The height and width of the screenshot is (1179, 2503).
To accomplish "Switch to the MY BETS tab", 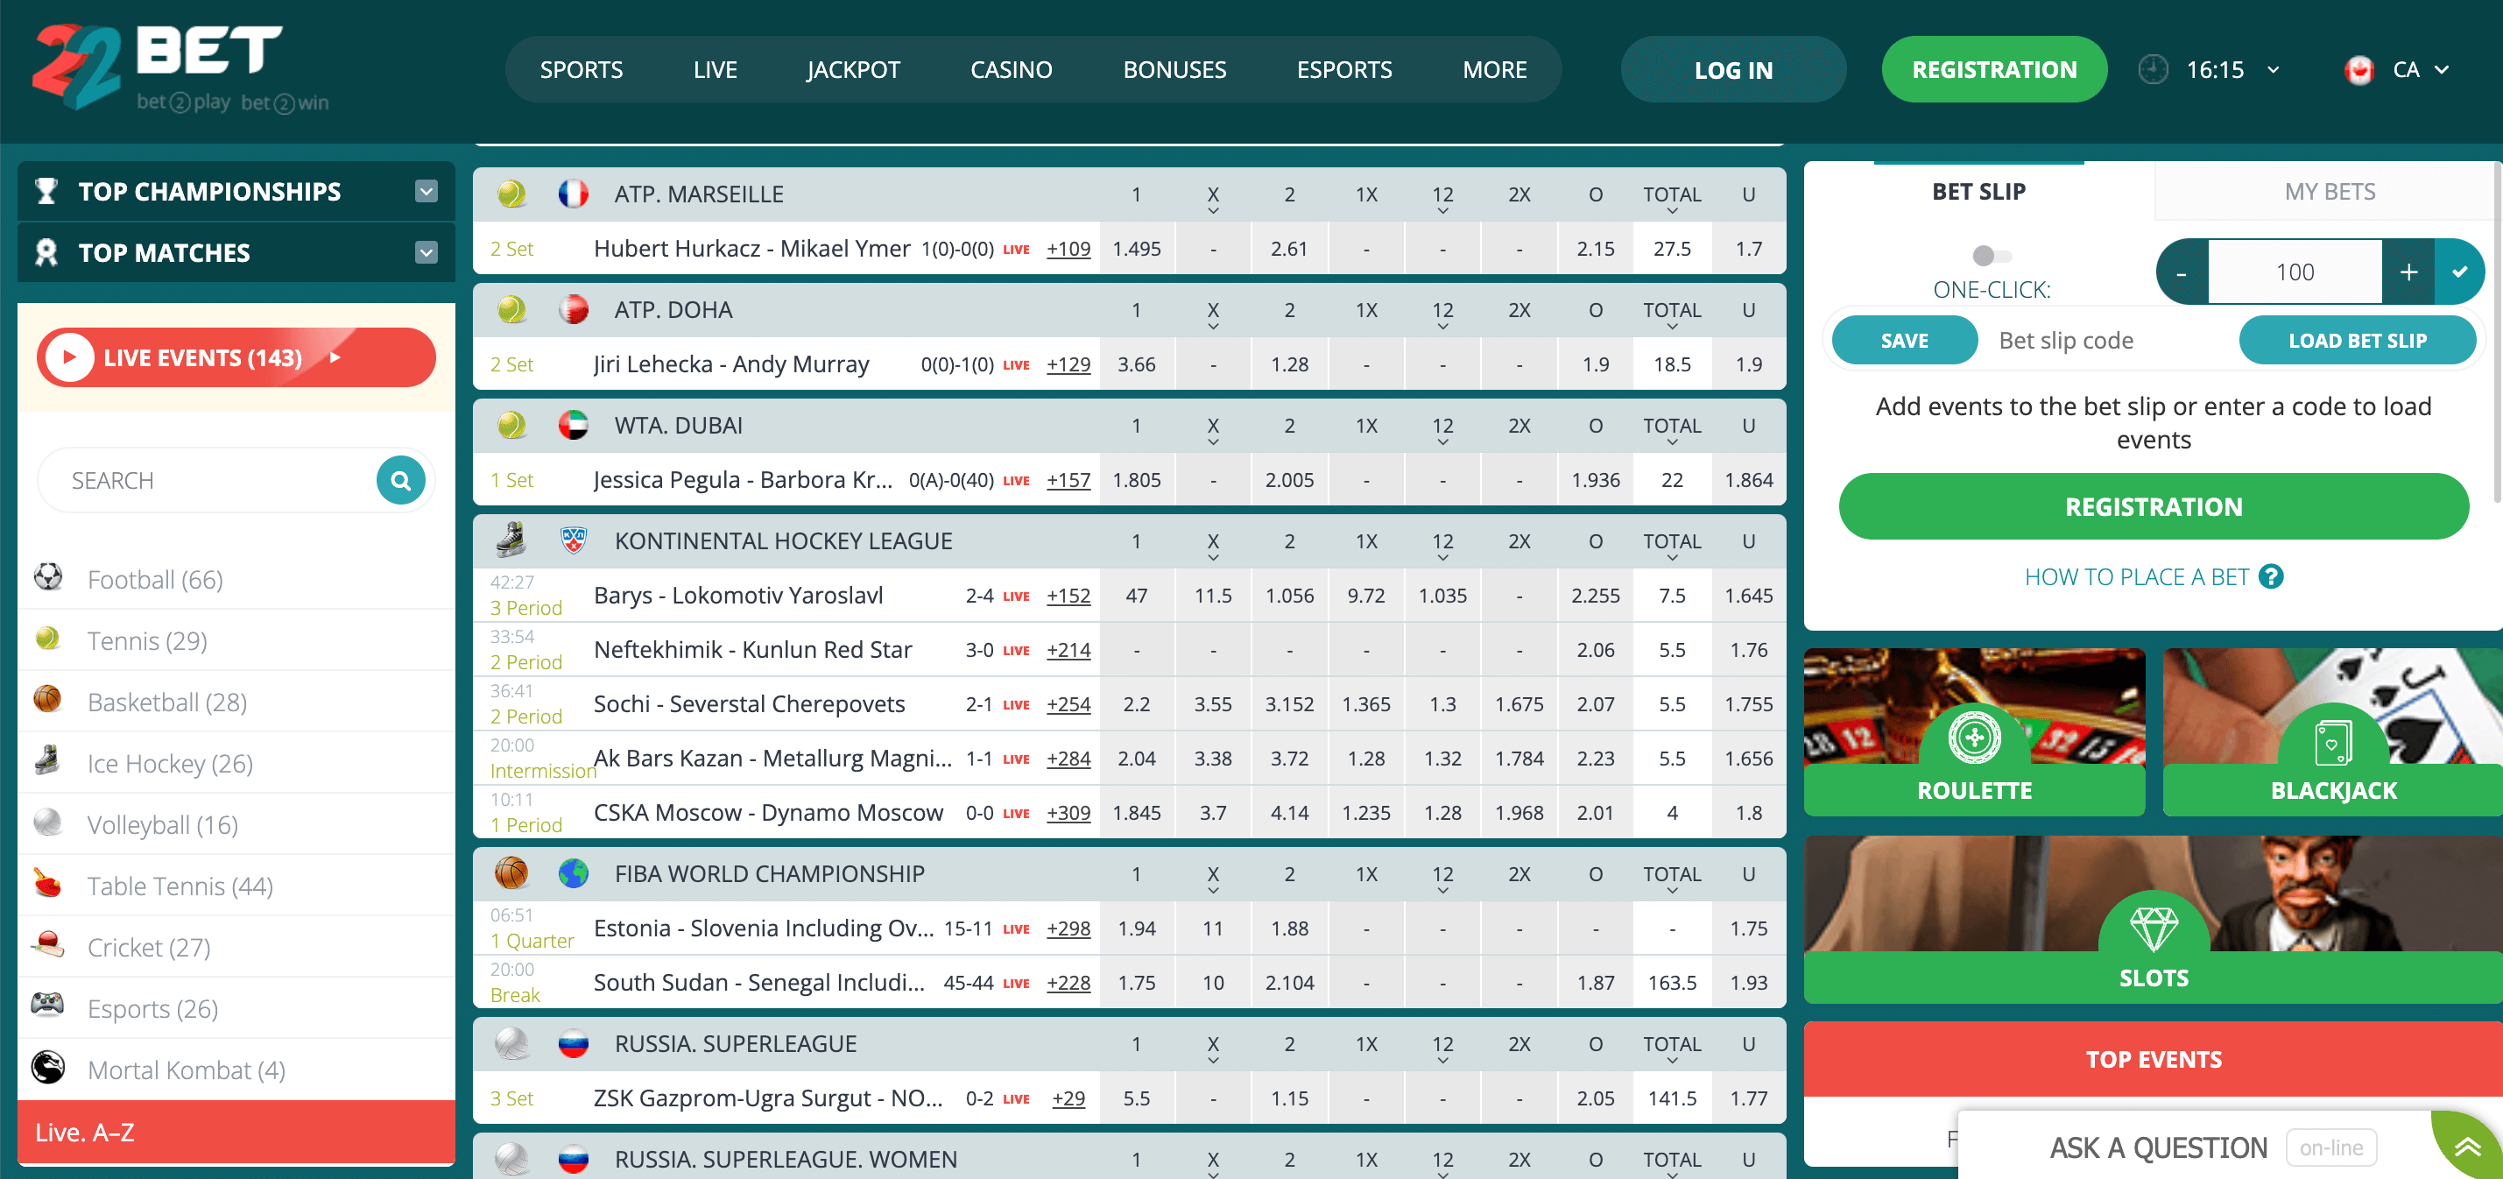I will pos(2328,192).
